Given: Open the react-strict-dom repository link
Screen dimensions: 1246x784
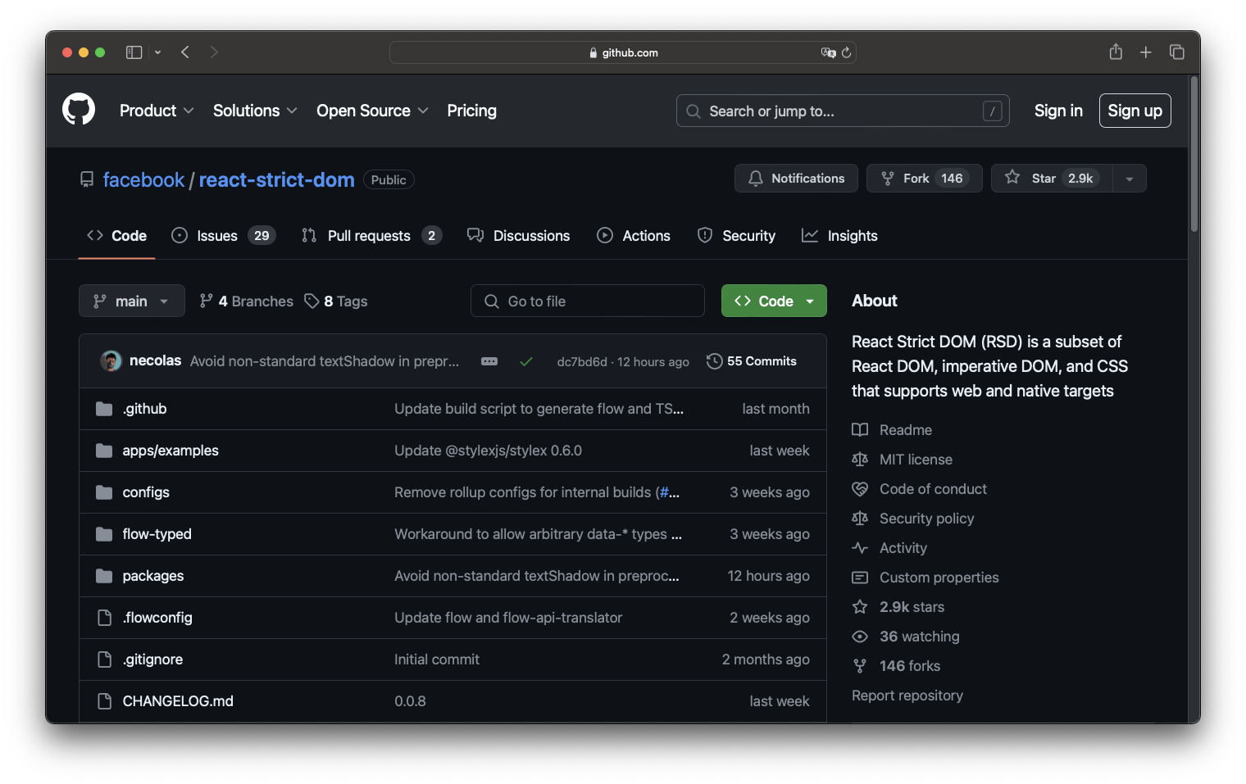Looking at the screenshot, I should point(276,179).
